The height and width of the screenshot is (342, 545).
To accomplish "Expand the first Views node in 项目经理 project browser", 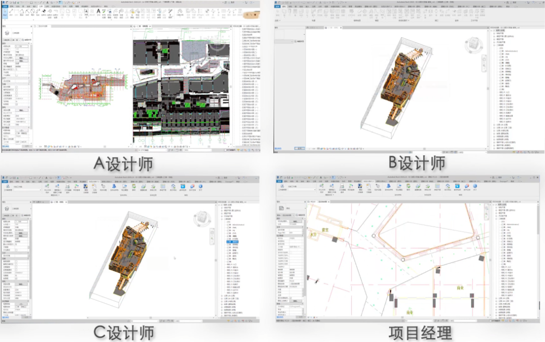I will pyautogui.click(x=494, y=205).
